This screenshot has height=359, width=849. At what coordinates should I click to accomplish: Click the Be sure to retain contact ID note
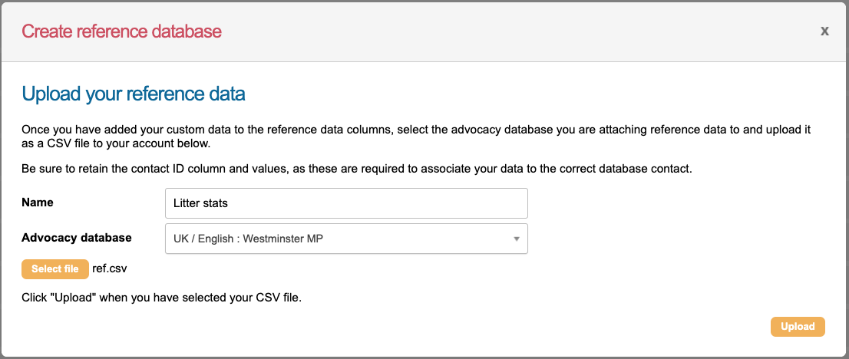[357, 168]
